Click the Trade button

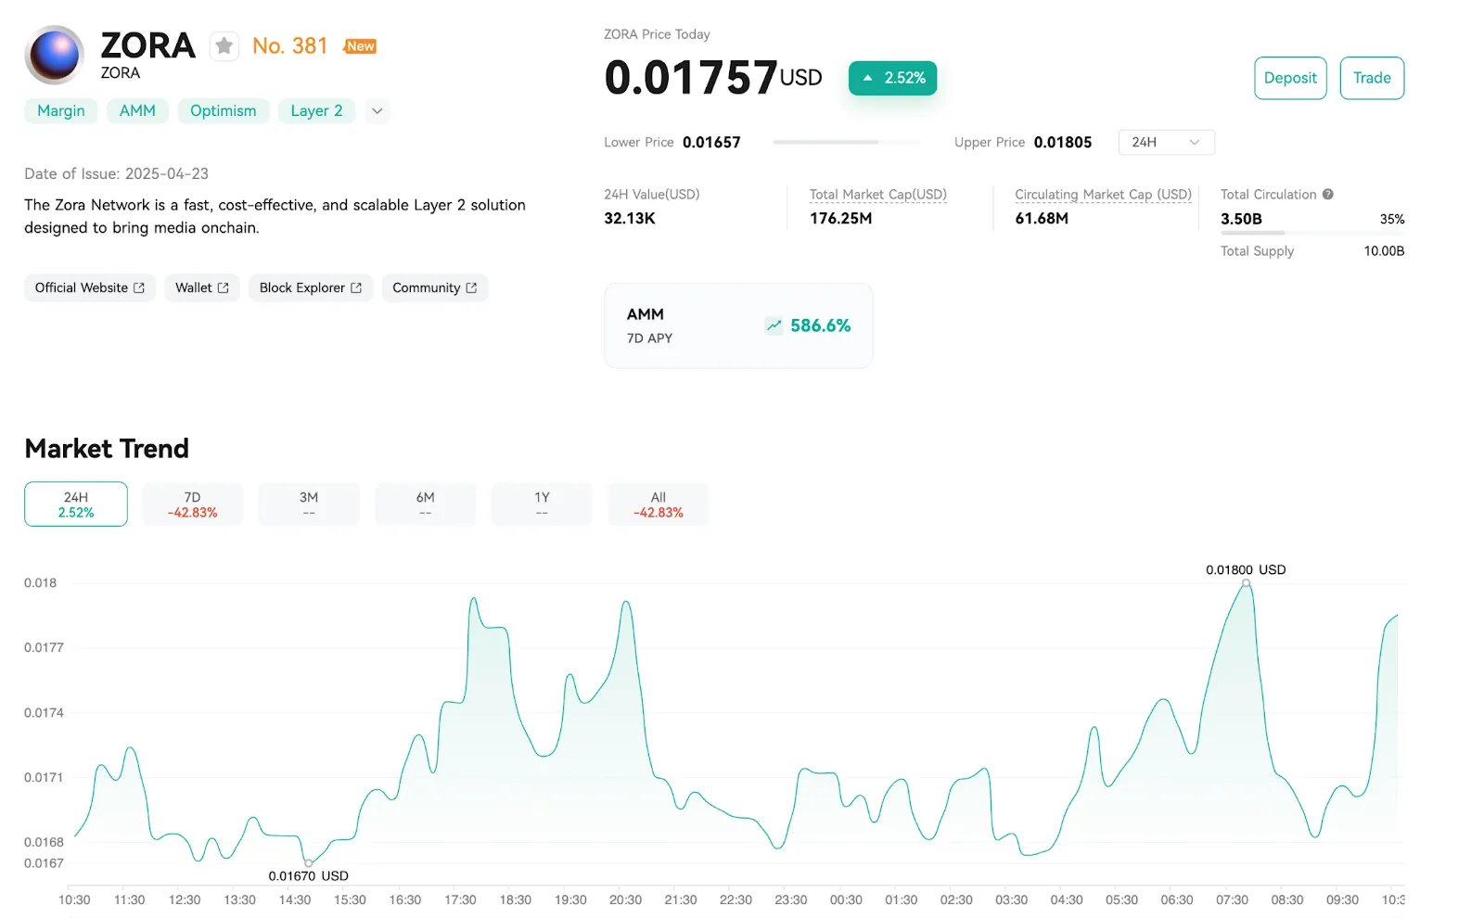[1372, 78]
